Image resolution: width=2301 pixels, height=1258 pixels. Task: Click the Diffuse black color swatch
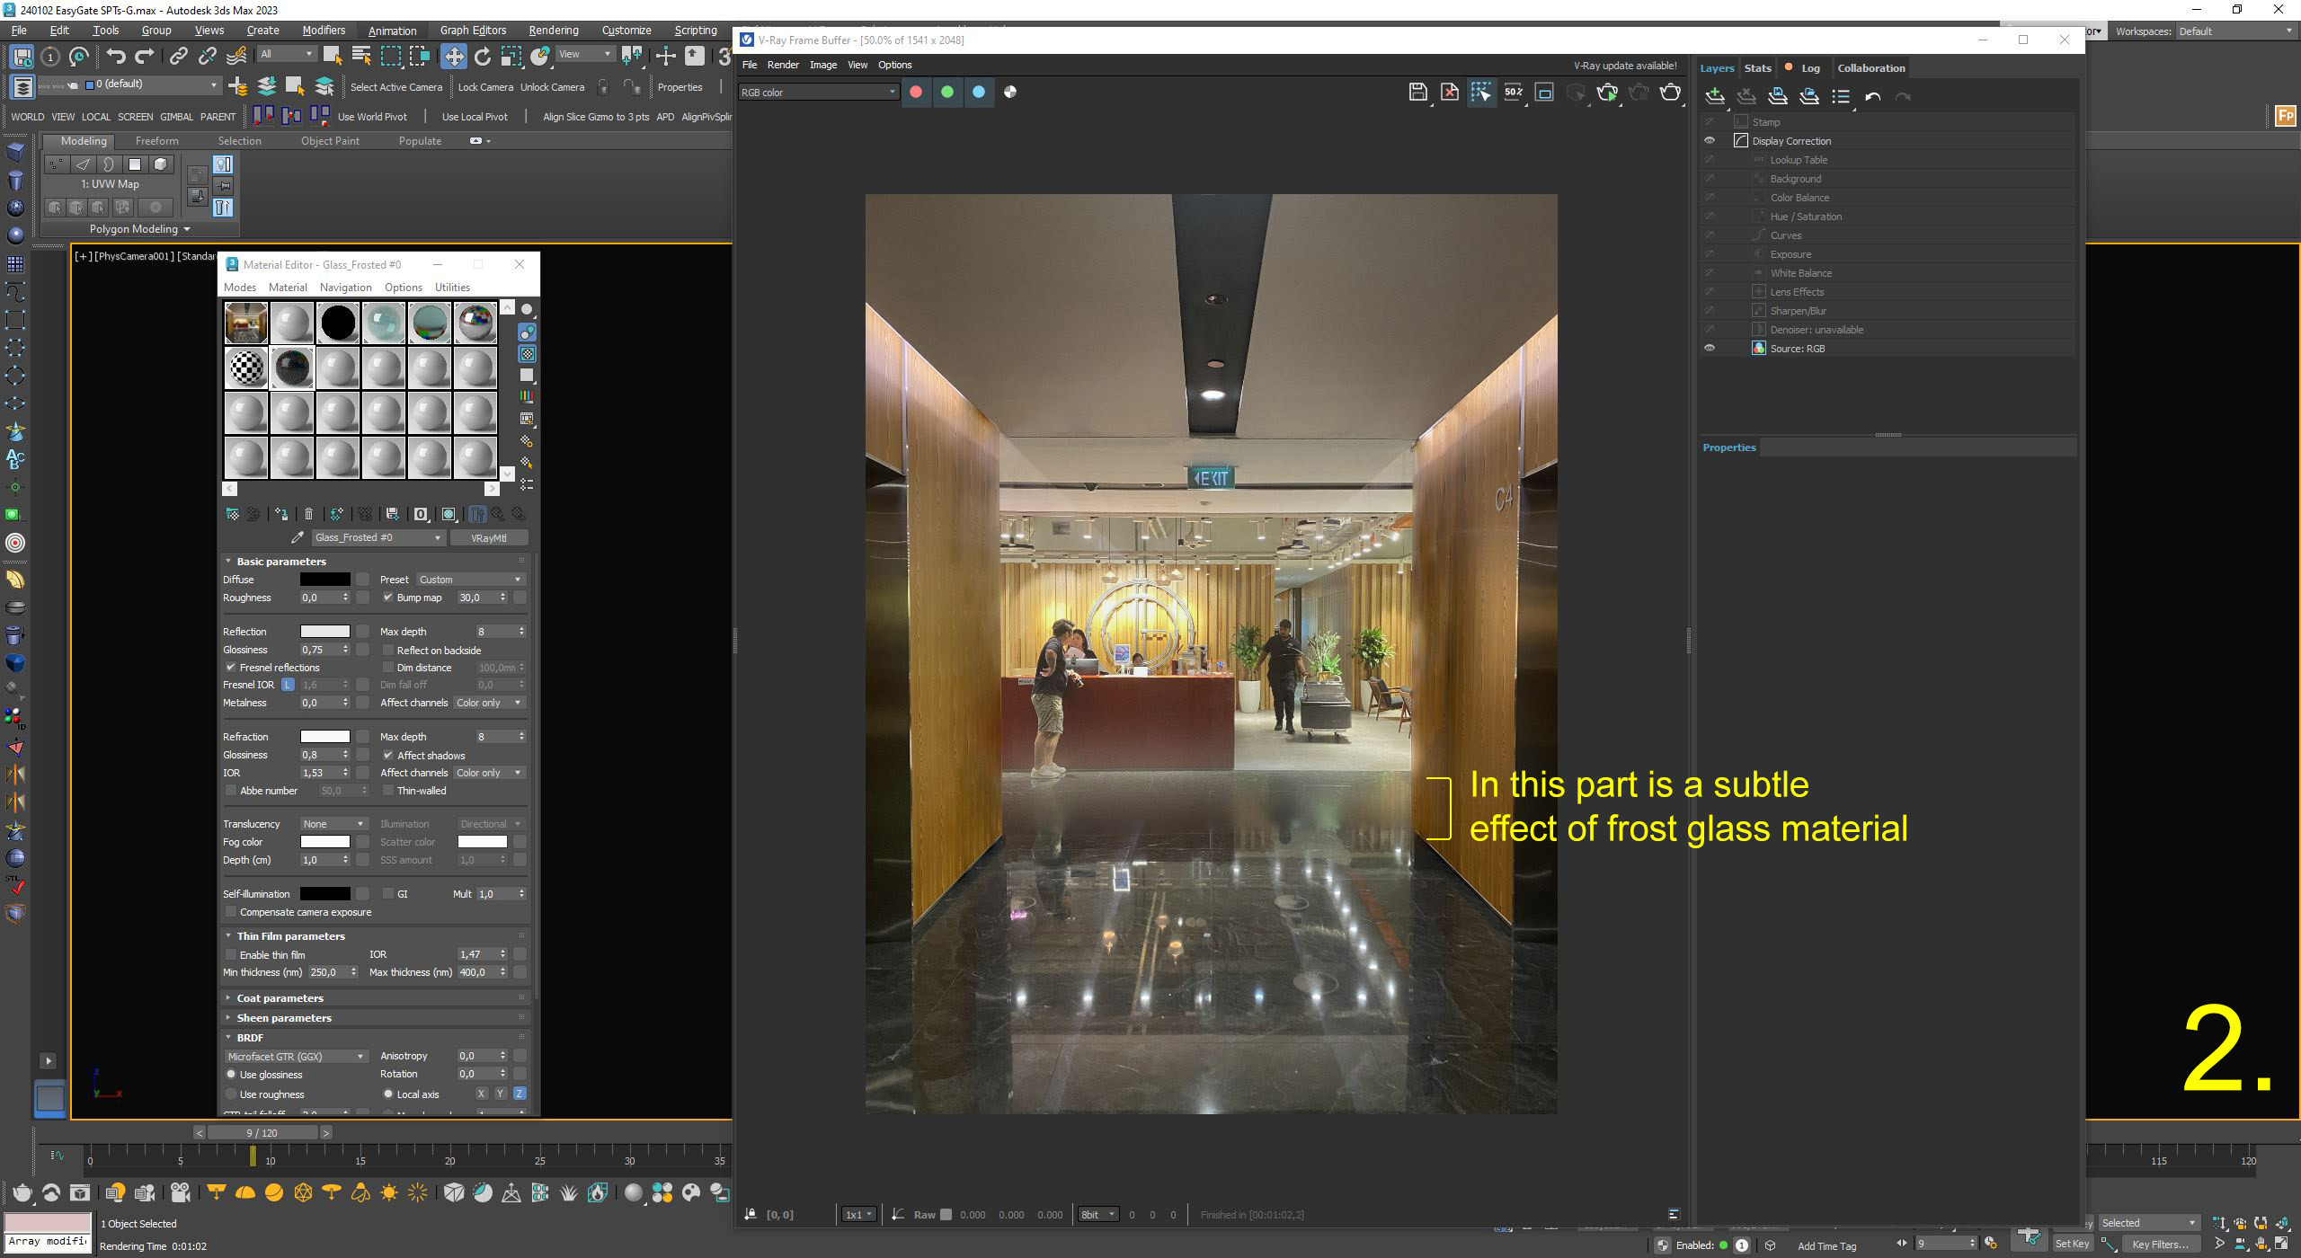[x=325, y=580]
